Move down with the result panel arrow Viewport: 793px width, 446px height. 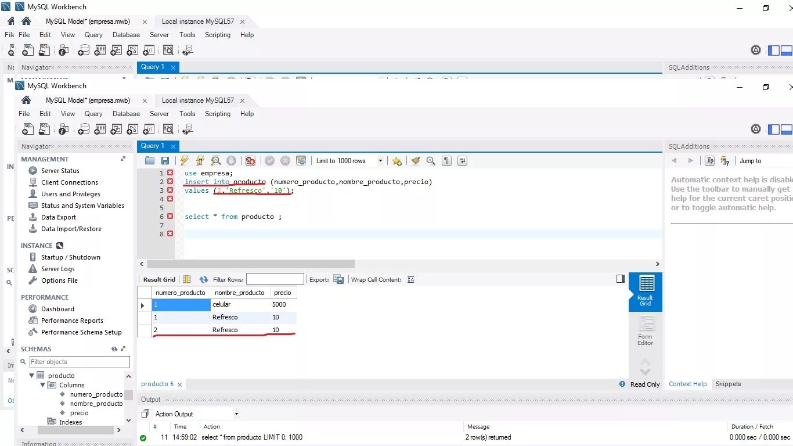(645, 372)
